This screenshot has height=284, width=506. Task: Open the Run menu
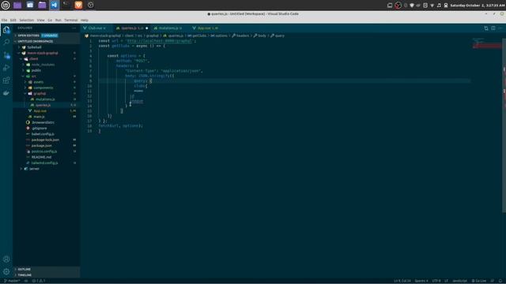coord(58,20)
